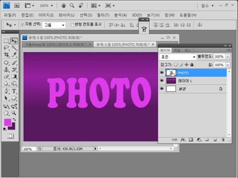The image size is (238, 178).
Task: Uncheck the 자동 선택 checkbox
Action: pos(22,25)
